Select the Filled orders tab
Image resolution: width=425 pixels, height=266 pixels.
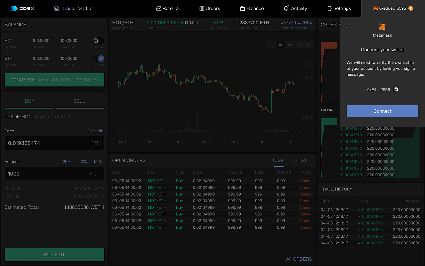(x=300, y=160)
